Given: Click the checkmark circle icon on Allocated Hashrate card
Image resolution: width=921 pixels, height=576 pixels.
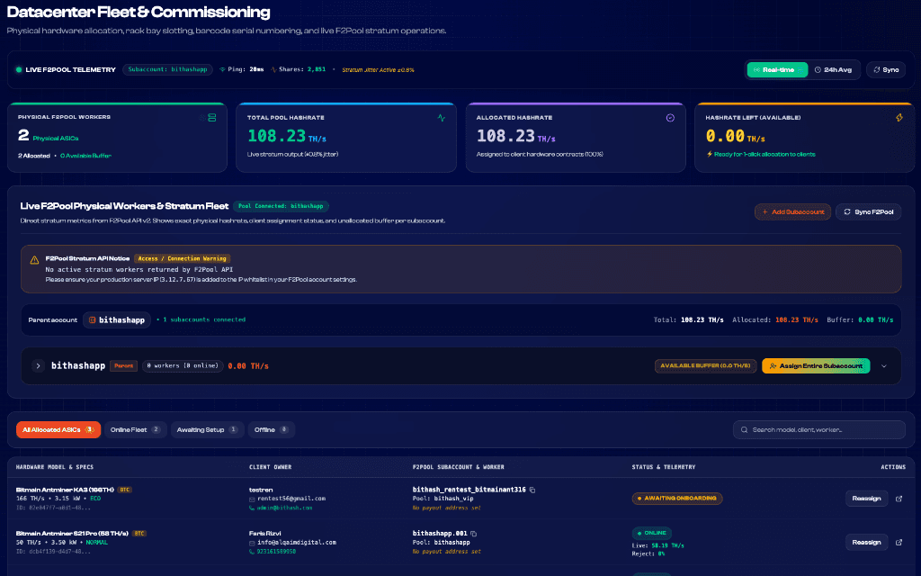Looking at the screenshot, I should tap(670, 118).
